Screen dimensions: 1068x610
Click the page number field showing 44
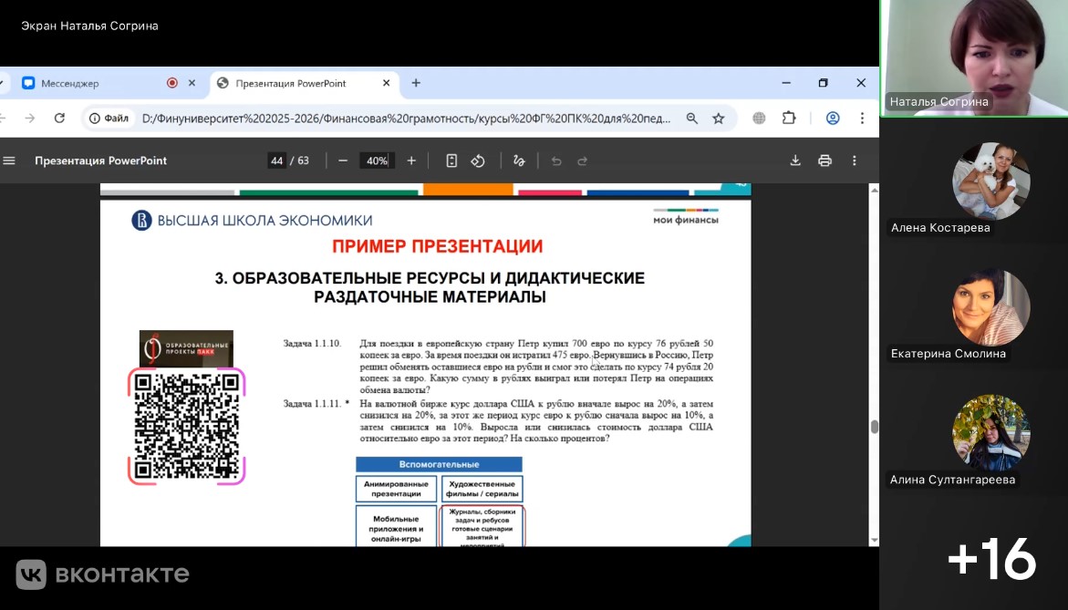tap(276, 160)
